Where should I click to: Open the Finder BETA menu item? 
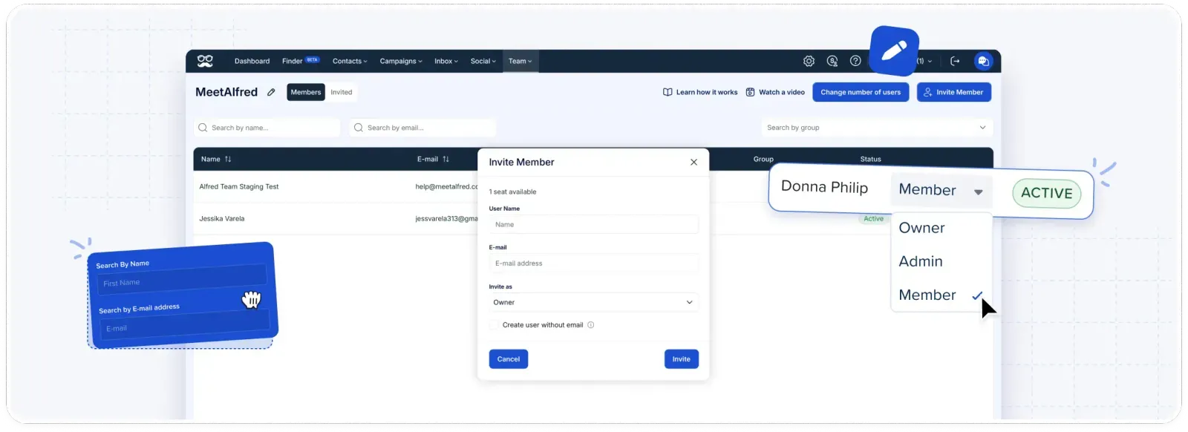tap(300, 61)
